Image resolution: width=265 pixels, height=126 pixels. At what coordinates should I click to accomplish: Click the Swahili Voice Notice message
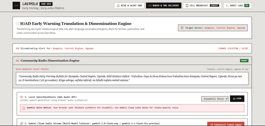coord(132,108)
